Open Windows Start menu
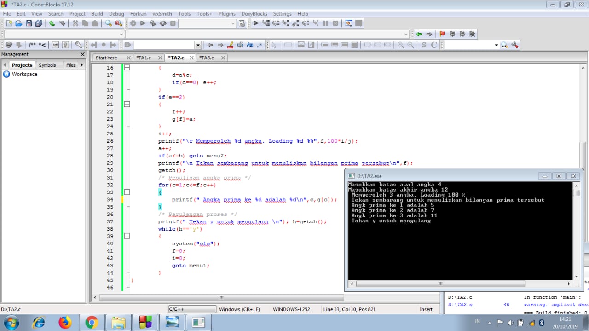Viewport: 589px width, 331px height. [x=11, y=322]
